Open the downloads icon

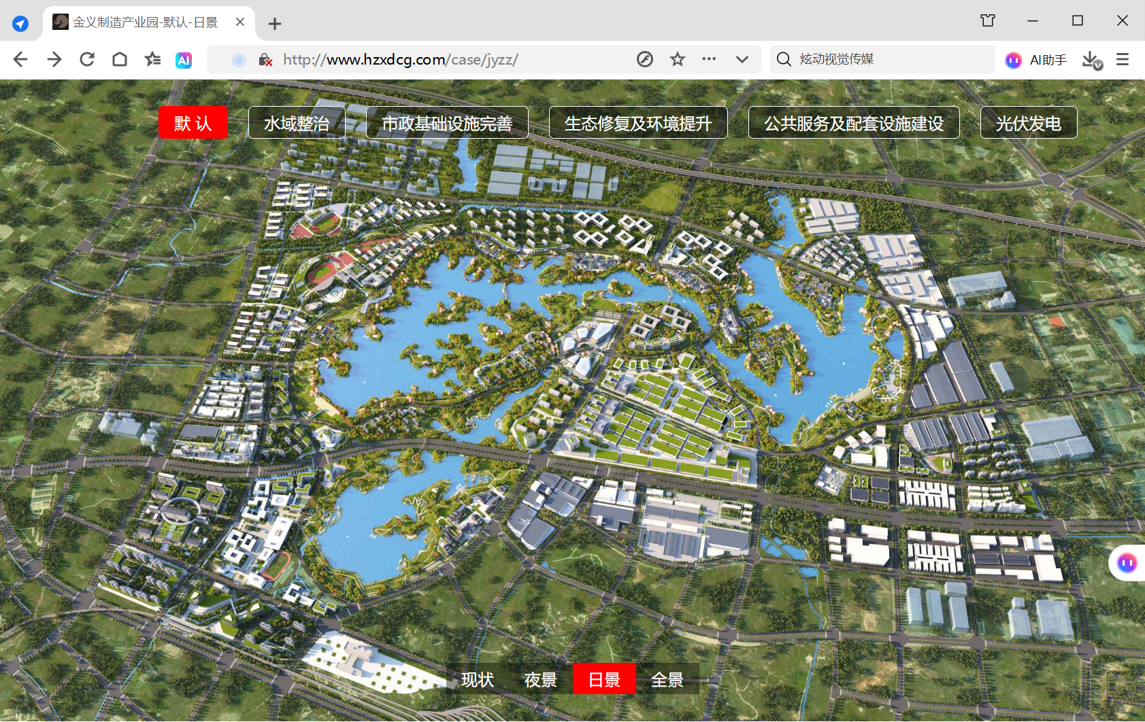[x=1092, y=60]
